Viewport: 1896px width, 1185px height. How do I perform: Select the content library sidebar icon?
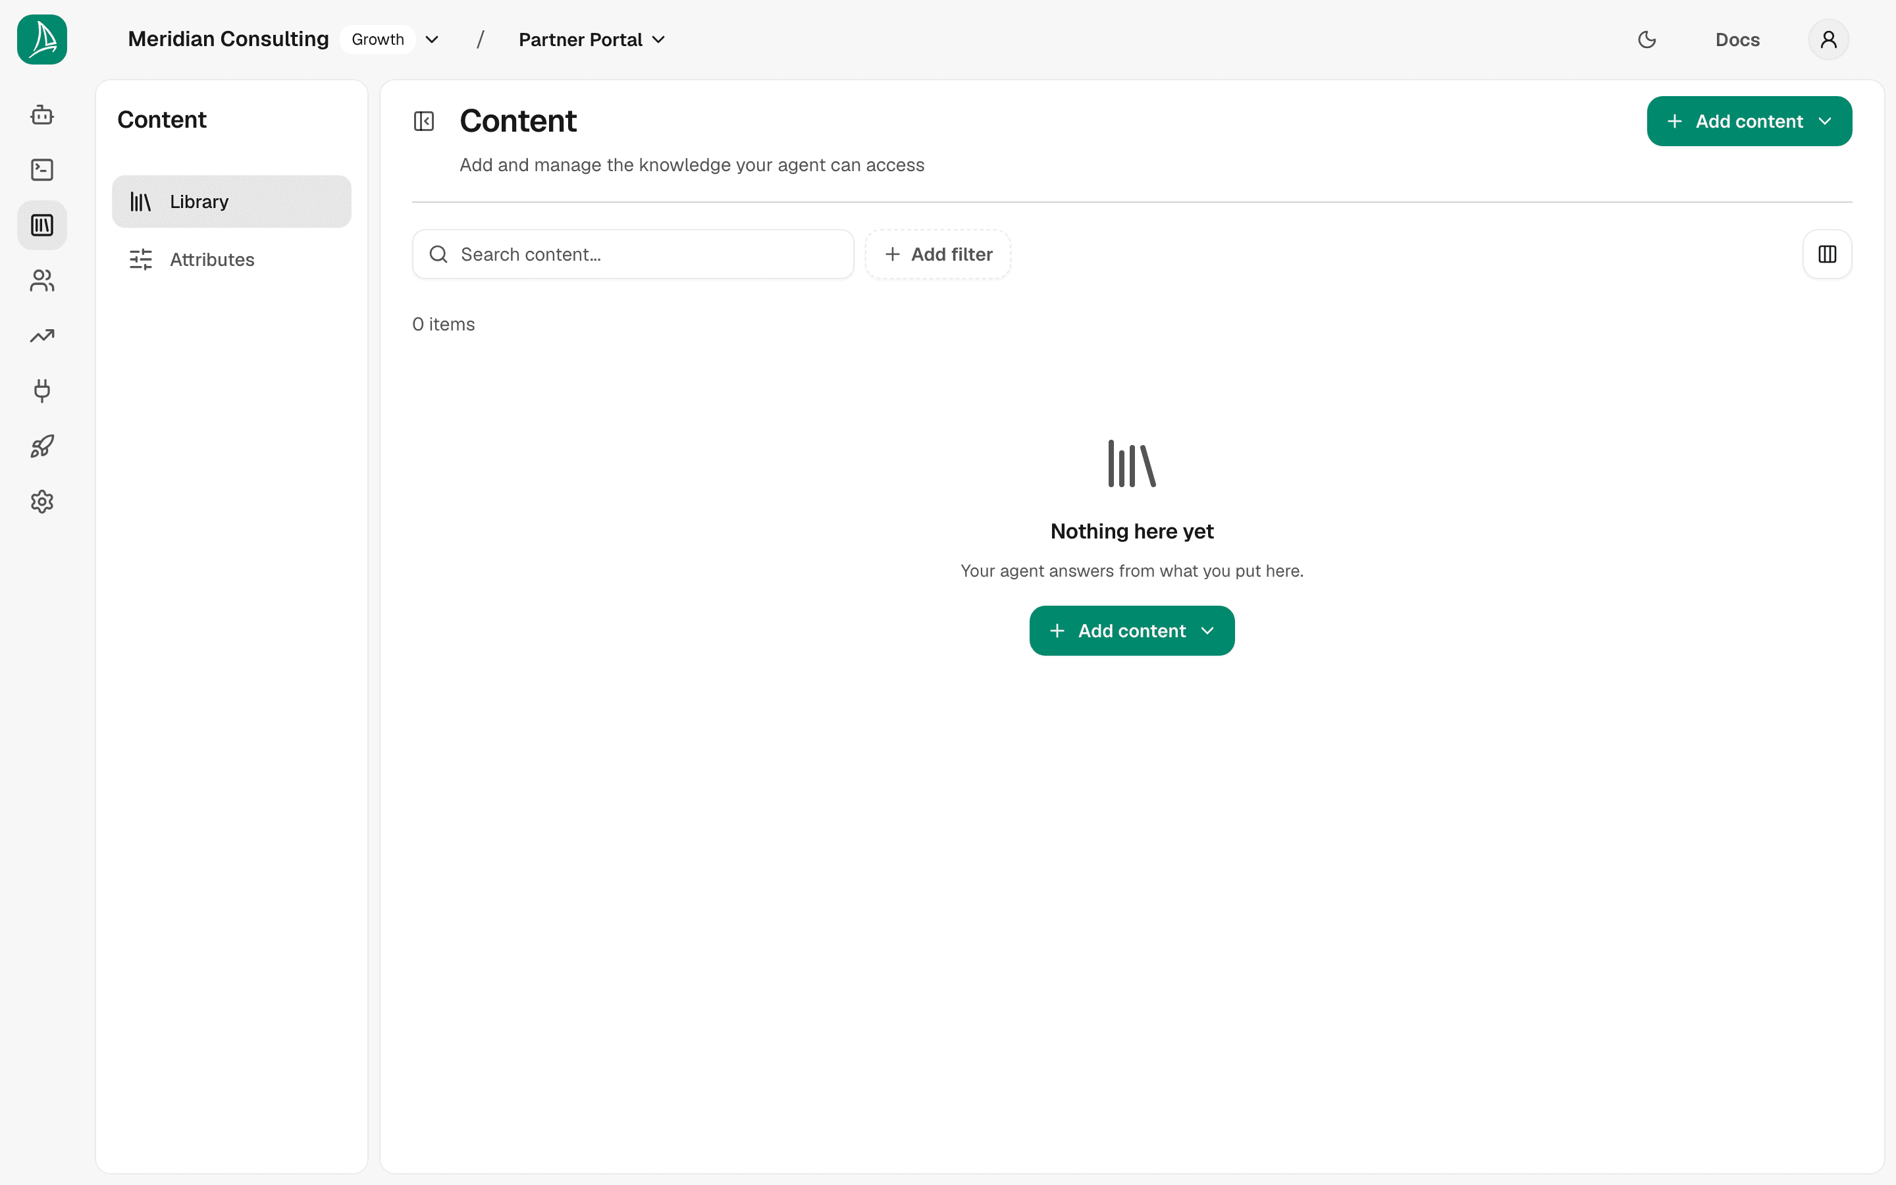pyautogui.click(x=42, y=226)
